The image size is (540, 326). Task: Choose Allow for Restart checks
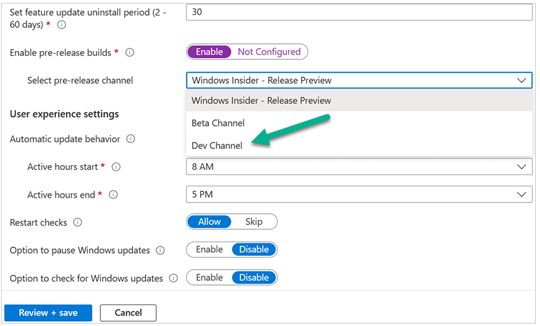(x=209, y=221)
